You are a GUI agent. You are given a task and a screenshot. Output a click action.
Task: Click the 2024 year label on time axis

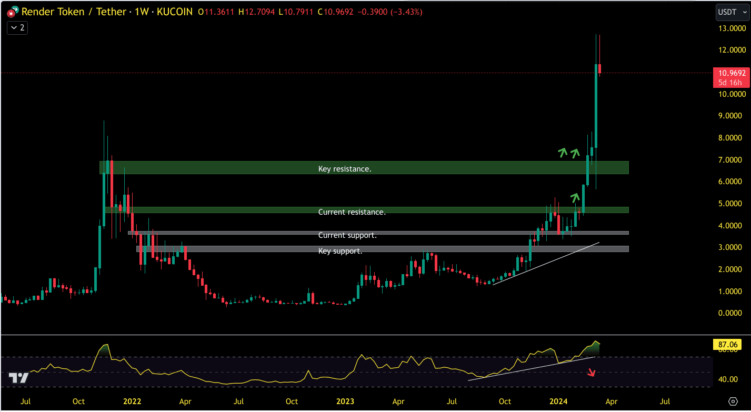tap(558, 401)
